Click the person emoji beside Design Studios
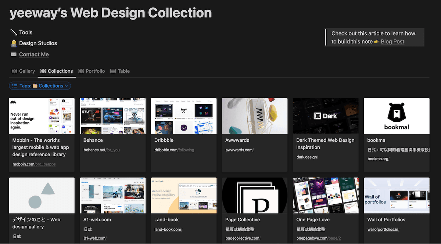Screen dimensions: 441x244 click(14, 43)
